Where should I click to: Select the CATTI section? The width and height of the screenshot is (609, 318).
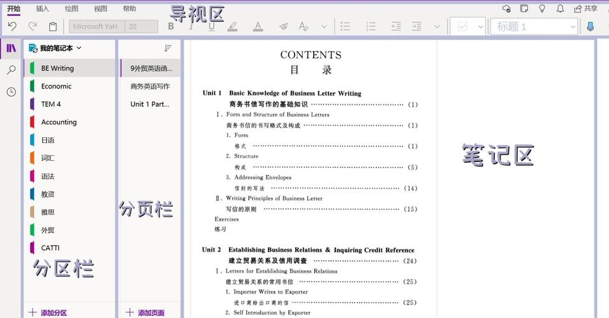pos(70,248)
